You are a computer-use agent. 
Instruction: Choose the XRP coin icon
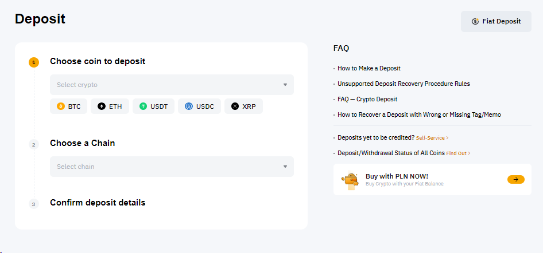click(x=235, y=106)
